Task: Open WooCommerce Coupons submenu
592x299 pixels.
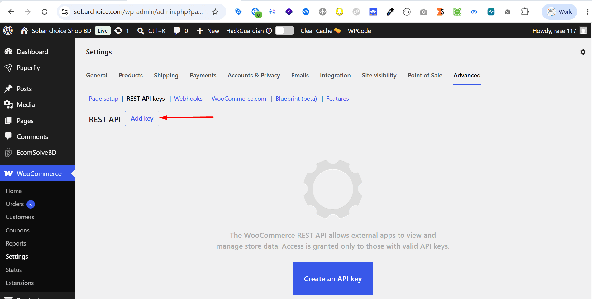Action: (x=17, y=230)
